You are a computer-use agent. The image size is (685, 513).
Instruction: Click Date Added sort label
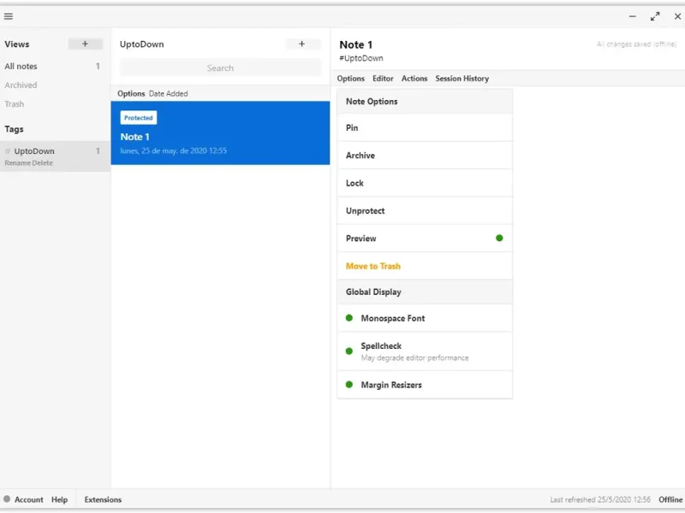point(168,94)
